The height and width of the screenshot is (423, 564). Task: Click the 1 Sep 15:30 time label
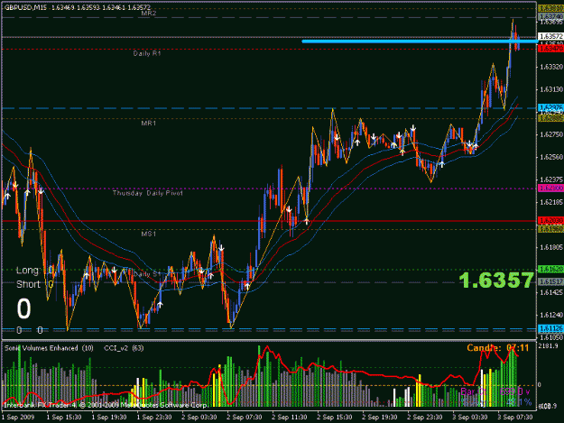click(x=64, y=418)
